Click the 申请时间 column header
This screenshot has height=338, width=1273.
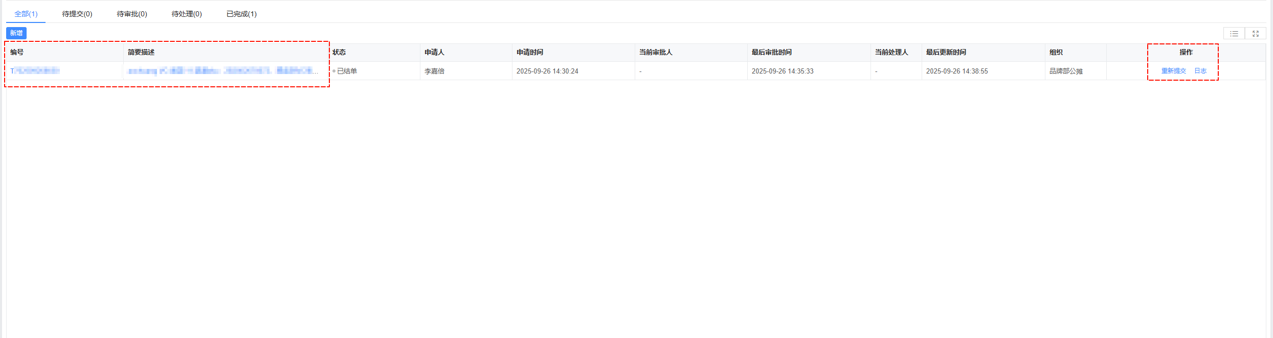click(x=530, y=52)
